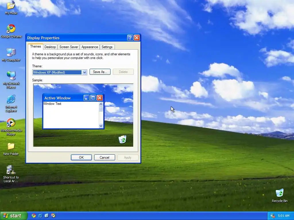Click the sample window scroll-down arrow
This screenshot has height=220, width=294.
(101, 126)
